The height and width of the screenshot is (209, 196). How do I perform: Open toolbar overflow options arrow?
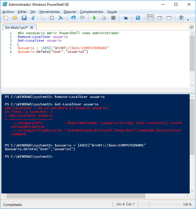click(x=188, y=20)
